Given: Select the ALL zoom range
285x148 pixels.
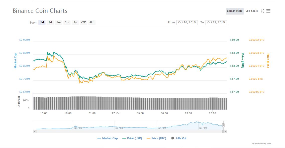Looking at the screenshot, I should [x=91, y=22].
